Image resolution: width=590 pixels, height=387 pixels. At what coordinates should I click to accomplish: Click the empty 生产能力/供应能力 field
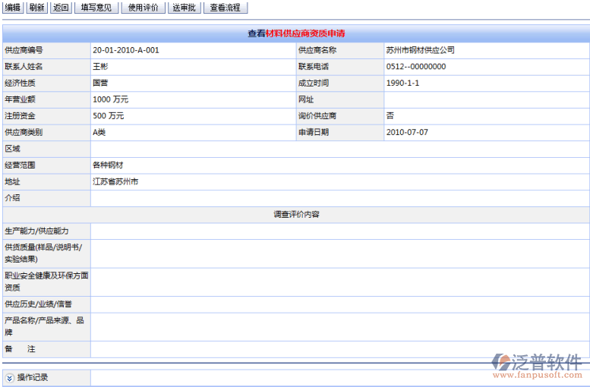tap(339, 231)
